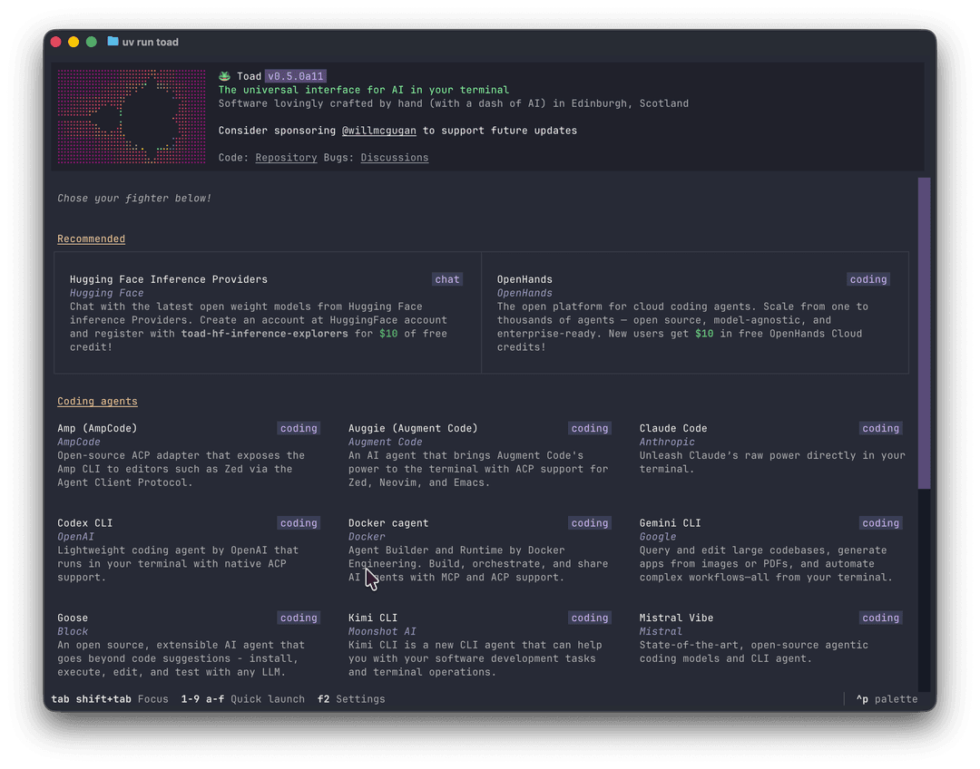Click the coding tag on Mistral Vibe card
Screen dimensions: 980x769
880,618
